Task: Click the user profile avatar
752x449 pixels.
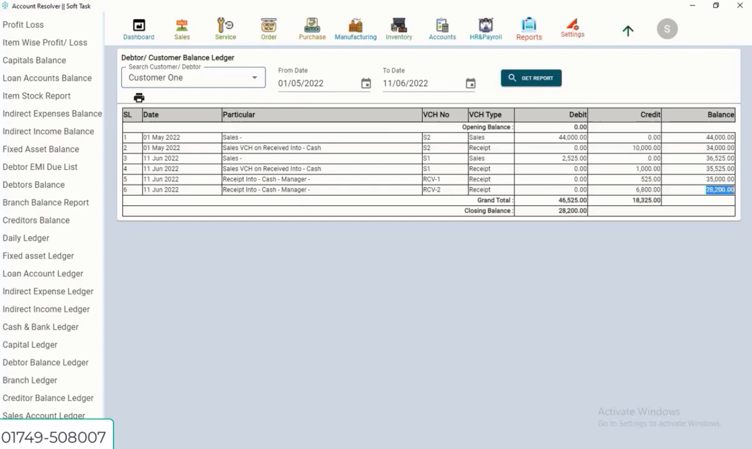Action: pyautogui.click(x=667, y=28)
